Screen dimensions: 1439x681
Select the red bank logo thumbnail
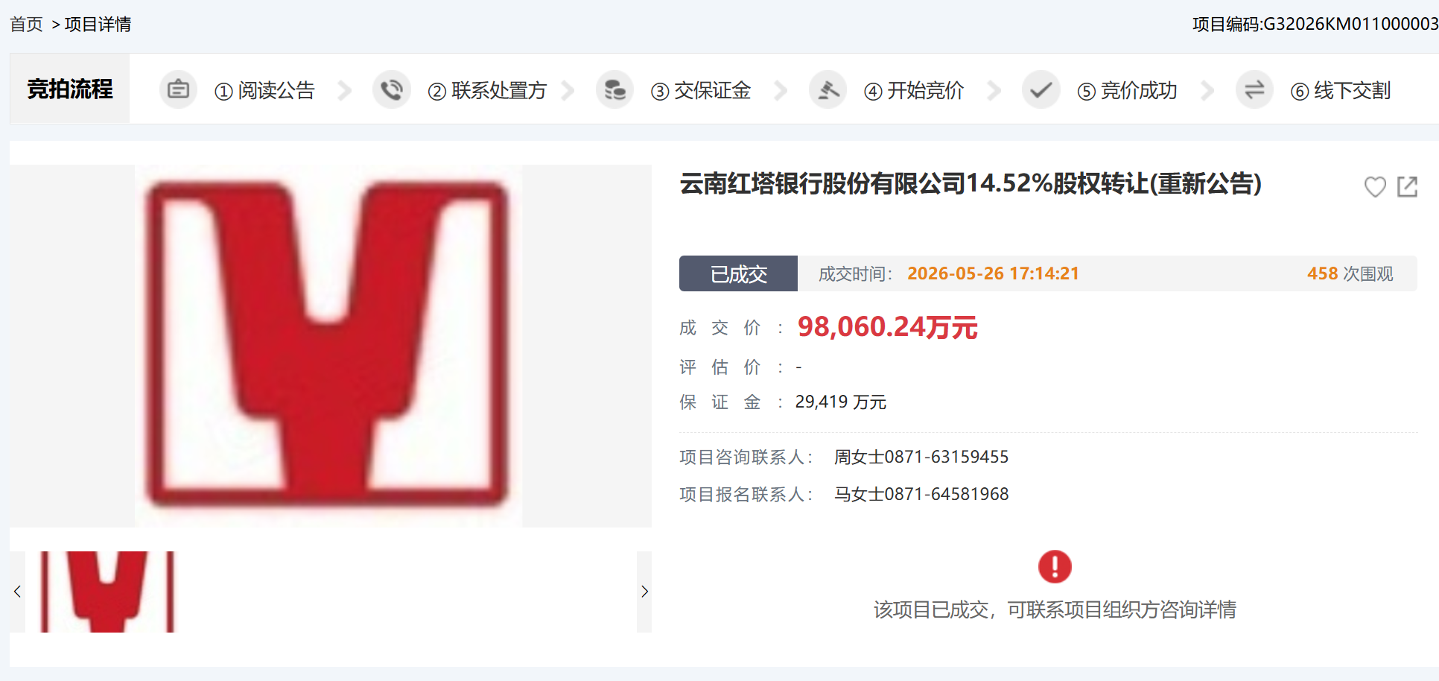click(x=107, y=592)
